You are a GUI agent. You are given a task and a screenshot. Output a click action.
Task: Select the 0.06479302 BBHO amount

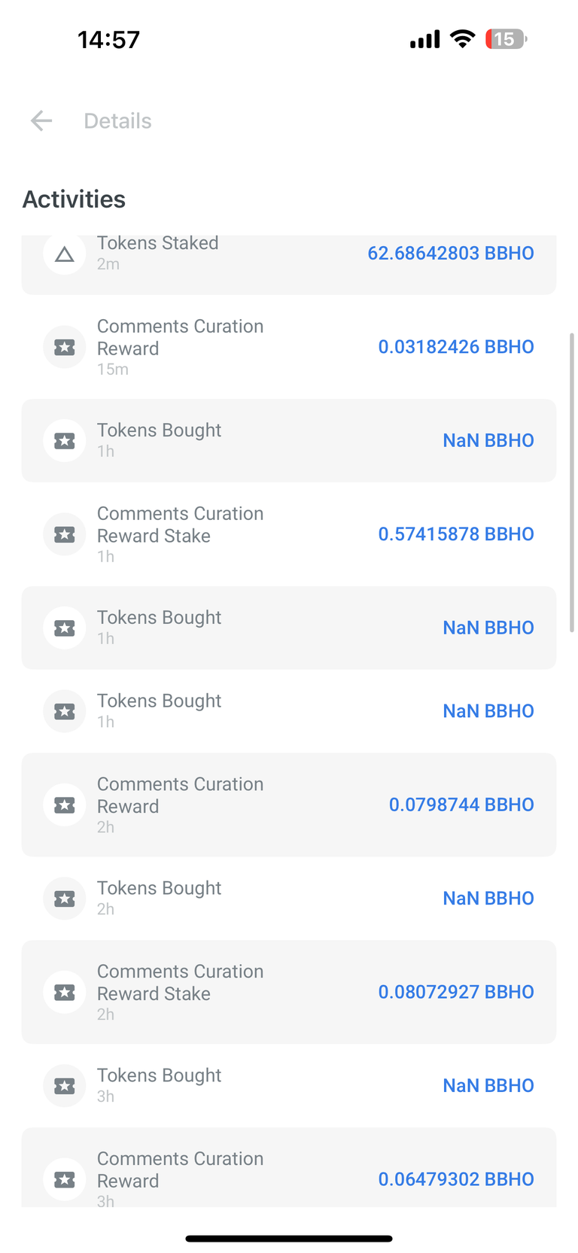pos(456,1179)
